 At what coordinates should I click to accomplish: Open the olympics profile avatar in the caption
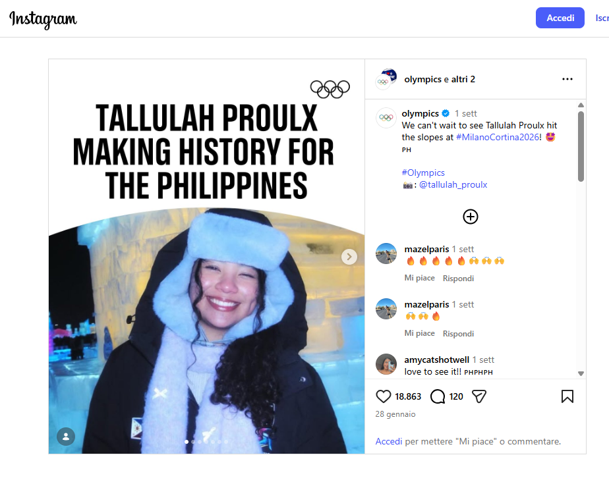pyautogui.click(x=386, y=118)
